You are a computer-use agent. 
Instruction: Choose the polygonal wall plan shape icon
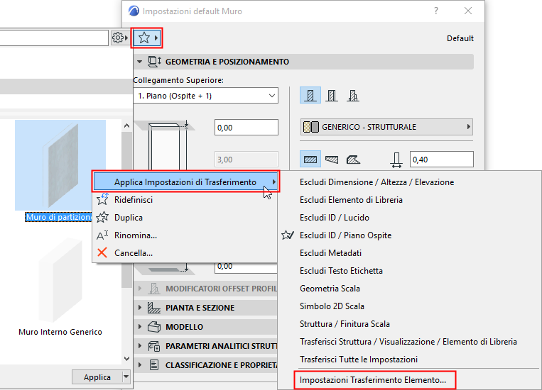tap(353, 160)
